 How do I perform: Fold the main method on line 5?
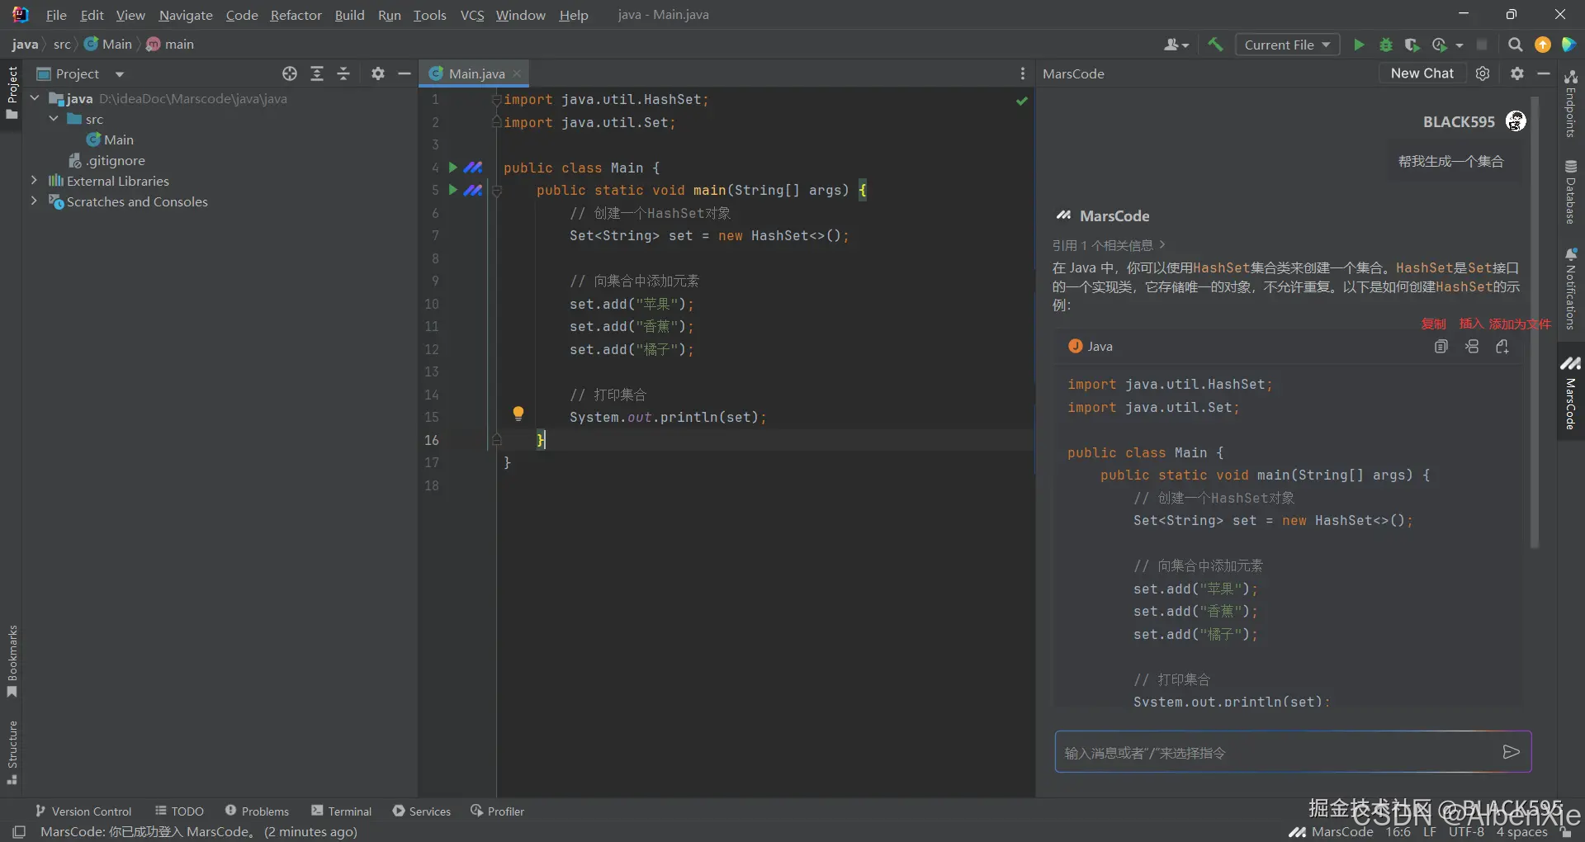click(497, 191)
